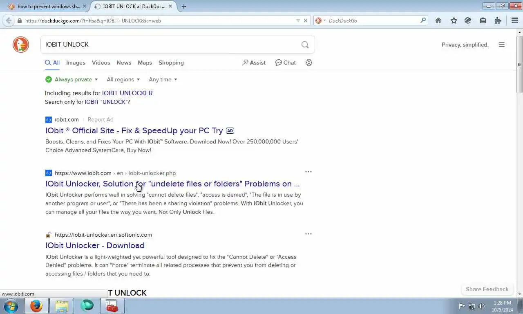523x314 pixels.
Task: Select the All results tab
Action: click(52, 63)
